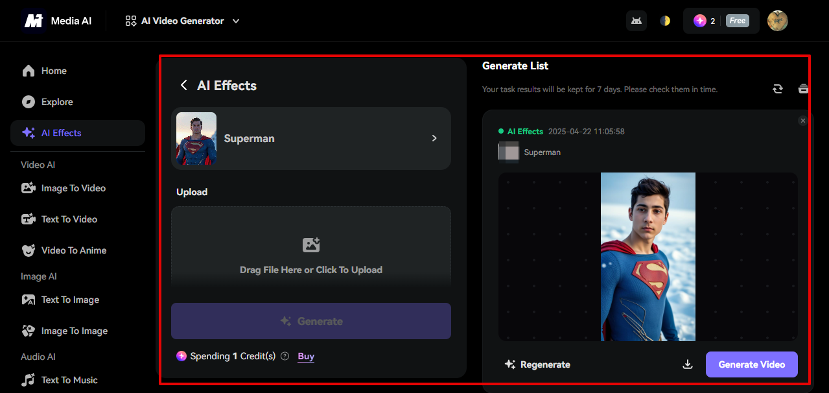The height and width of the screenshot is (393, 829).
Task: Click the small blurred source thumbnail
Action: (509, 152)
